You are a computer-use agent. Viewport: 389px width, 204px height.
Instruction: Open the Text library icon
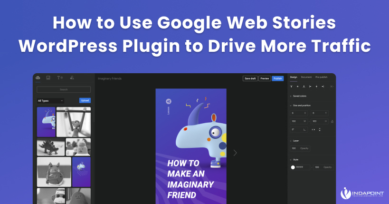coord(60,78)
